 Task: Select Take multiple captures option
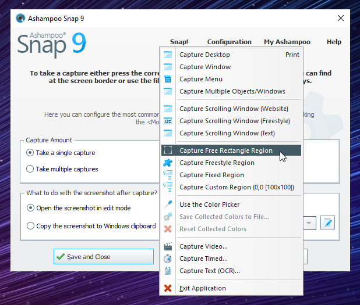click(62, 169)
